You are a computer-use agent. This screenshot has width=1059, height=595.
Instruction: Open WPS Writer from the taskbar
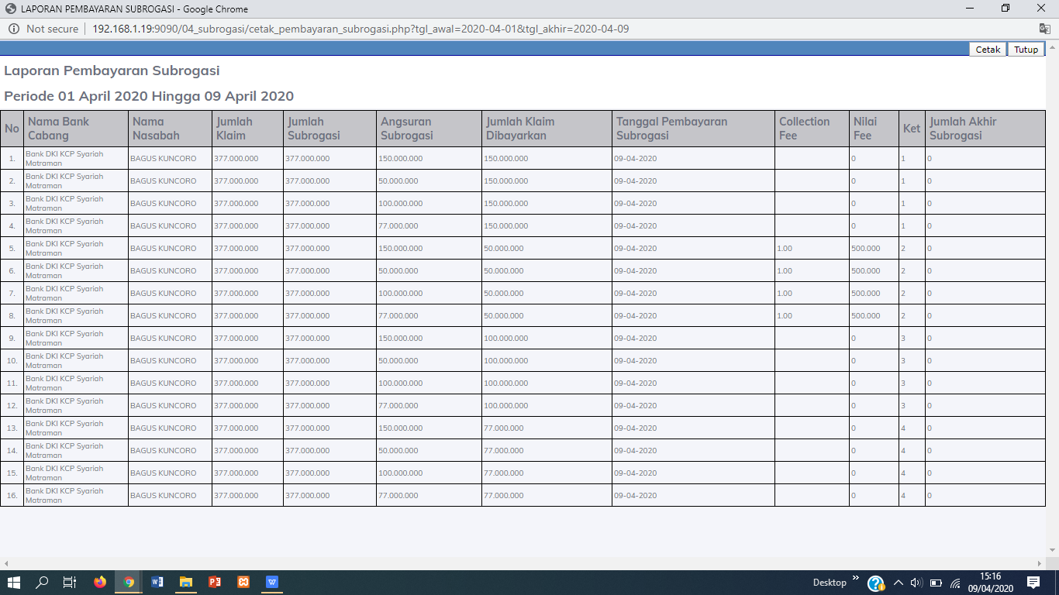[272, 582]
